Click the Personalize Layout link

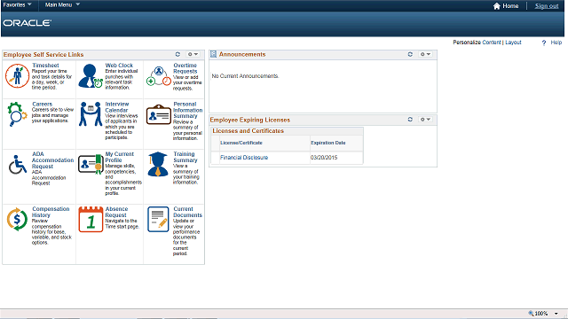(513, 43)
